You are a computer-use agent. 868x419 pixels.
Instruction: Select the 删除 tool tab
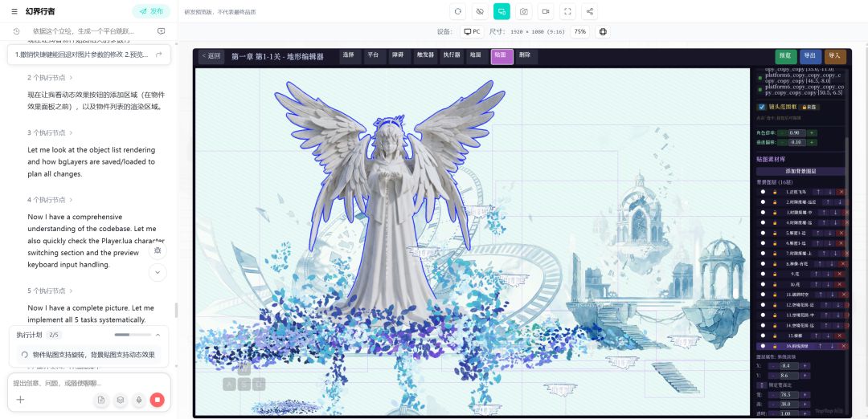pos(526,56)
